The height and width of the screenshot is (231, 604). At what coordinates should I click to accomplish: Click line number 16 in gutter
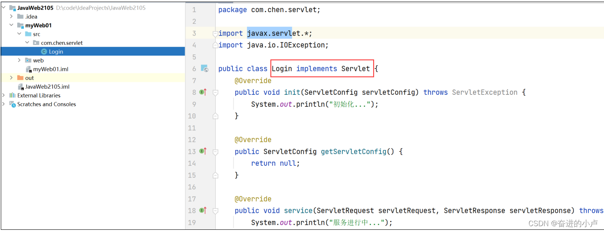[x=192, y=187]
